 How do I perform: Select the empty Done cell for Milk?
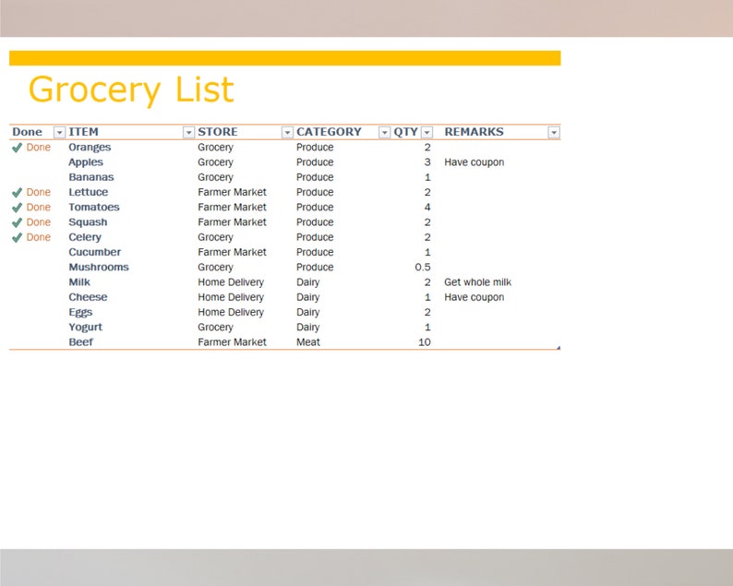[x=37, y=282]
